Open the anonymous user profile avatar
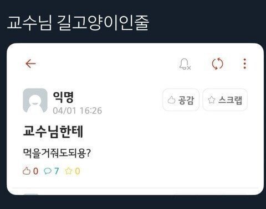The width and height of the screenshot is (266, 209). pos(35,101)
